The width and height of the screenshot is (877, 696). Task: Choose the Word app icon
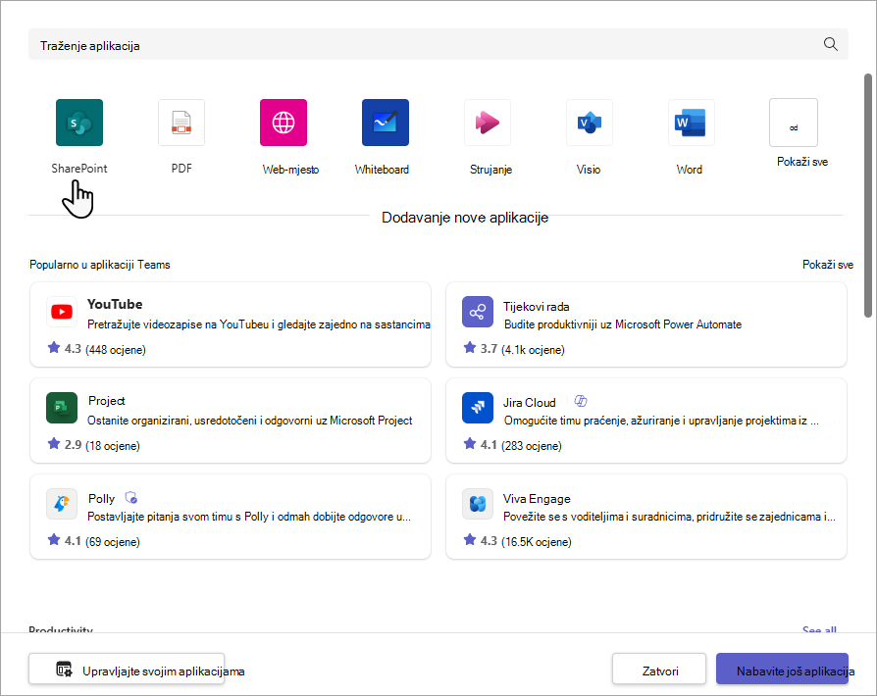tap(692, 123)
